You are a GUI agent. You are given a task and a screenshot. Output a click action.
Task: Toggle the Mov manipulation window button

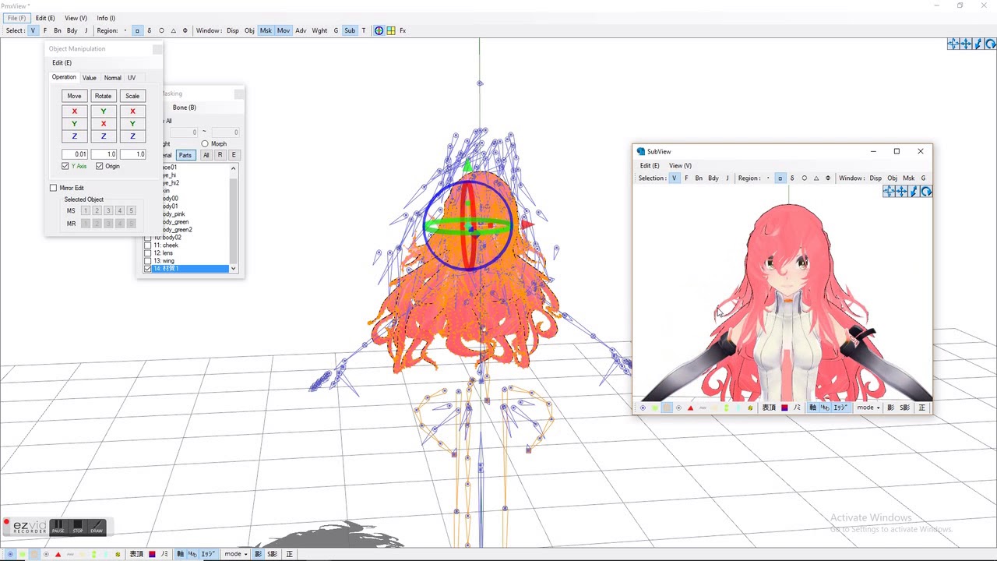click(x=283, y=30)
